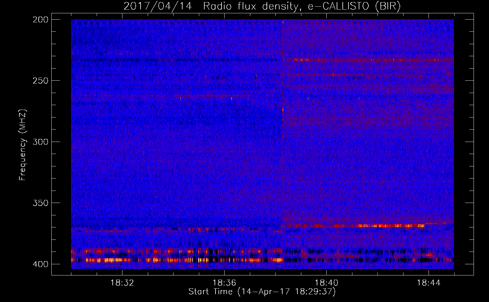Click the '200' frequency tick label

(x=40, y=19)
